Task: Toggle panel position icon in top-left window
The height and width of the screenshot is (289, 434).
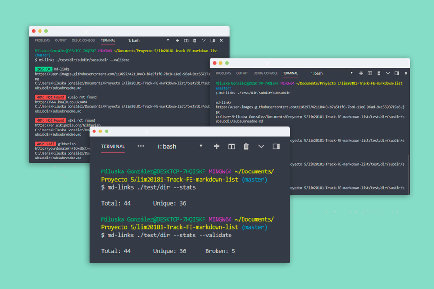Action: [x=213, y=41]
